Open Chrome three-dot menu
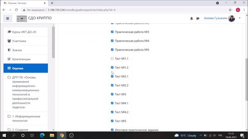This screenshot has width=248, height=139. [x=244, y=10]
